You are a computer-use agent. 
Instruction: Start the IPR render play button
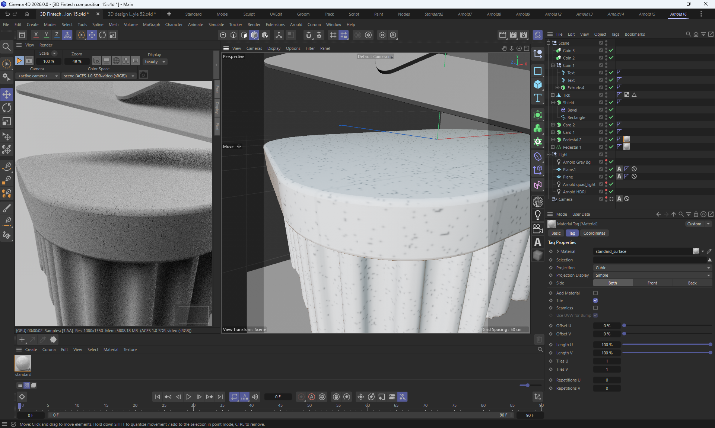19,61
